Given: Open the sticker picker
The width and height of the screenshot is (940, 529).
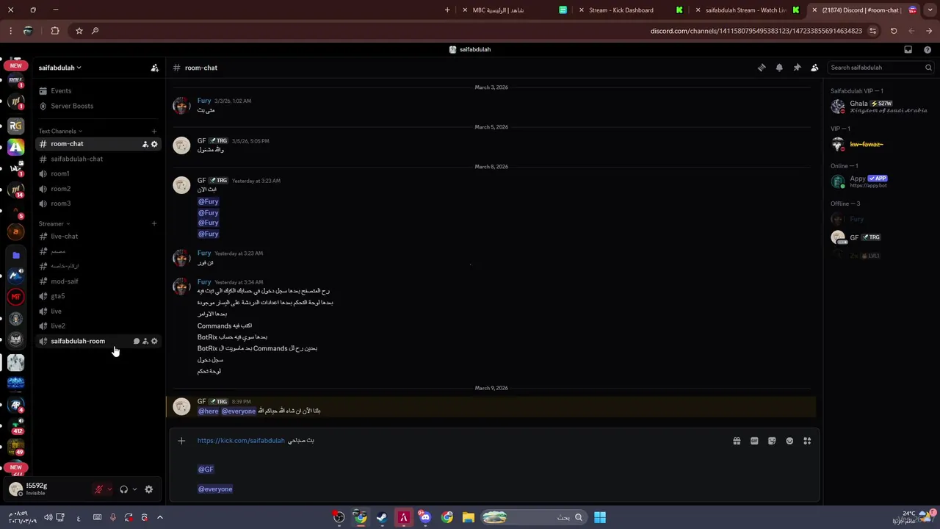Looking at the screenshot, I should (x=772, y=441).
